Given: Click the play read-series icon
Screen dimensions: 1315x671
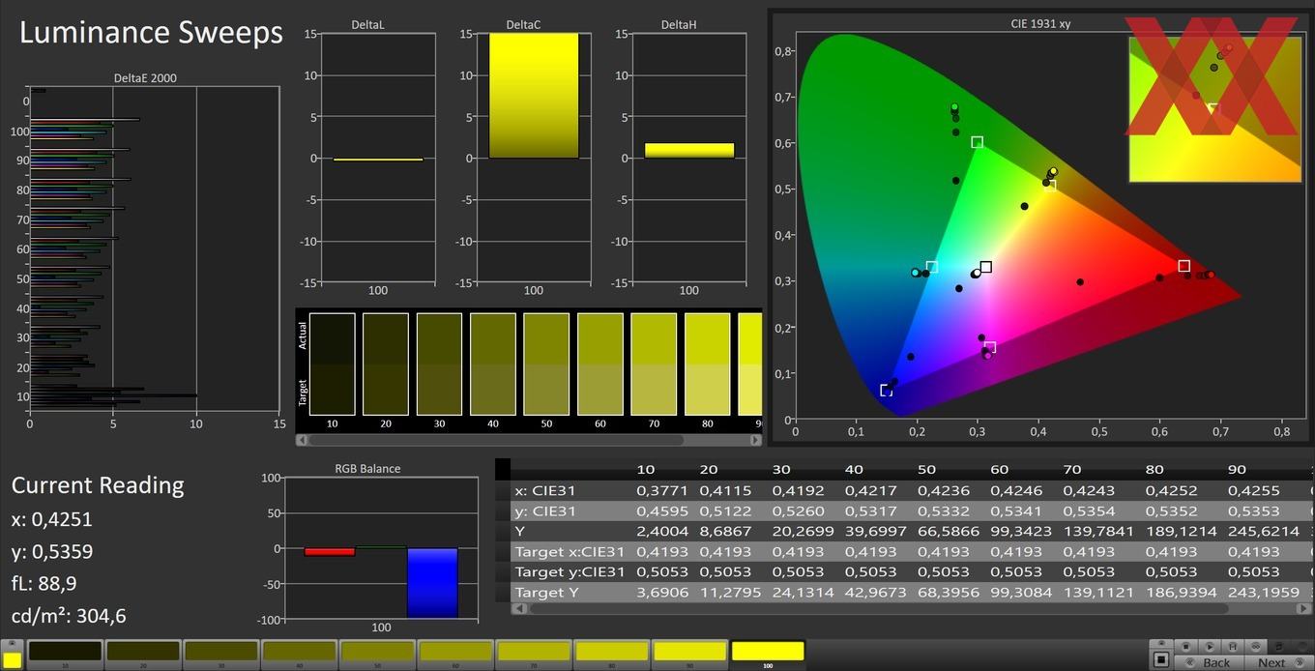Looking at the screenshot, I should 1210,647.
